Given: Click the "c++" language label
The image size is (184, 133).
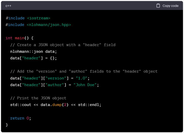Looking at the screenshot, I should click(x=8, y=6).
